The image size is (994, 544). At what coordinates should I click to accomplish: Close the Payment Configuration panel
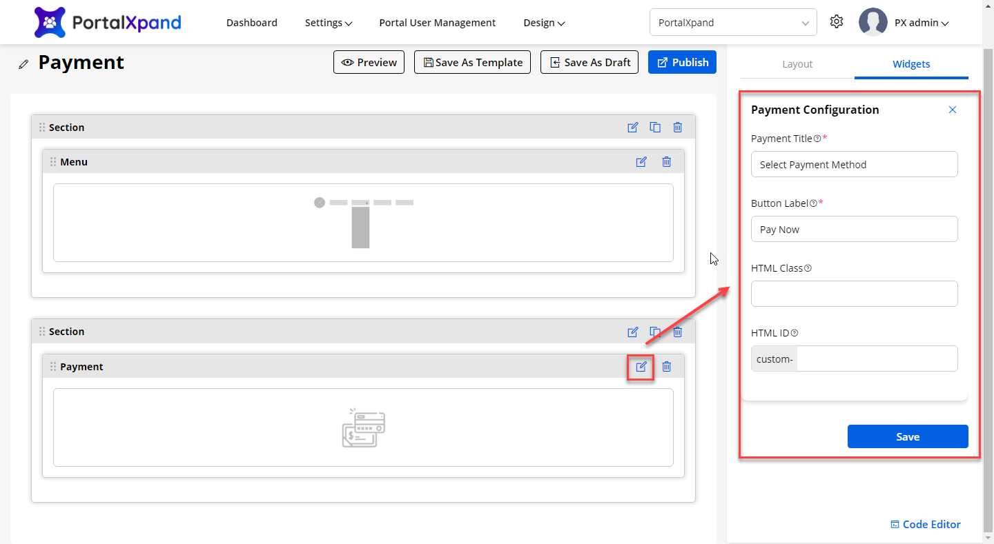[953, 110]
